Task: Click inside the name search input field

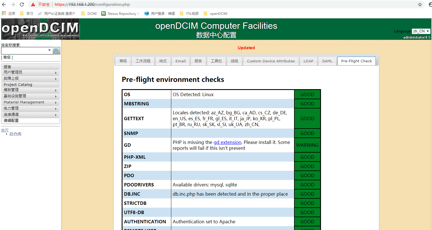Action: tap(25, 51)
